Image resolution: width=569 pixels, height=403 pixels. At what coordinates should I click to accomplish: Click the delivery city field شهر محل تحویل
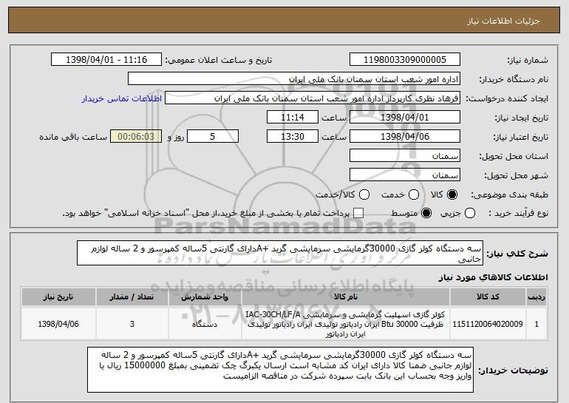click(405, 175)
